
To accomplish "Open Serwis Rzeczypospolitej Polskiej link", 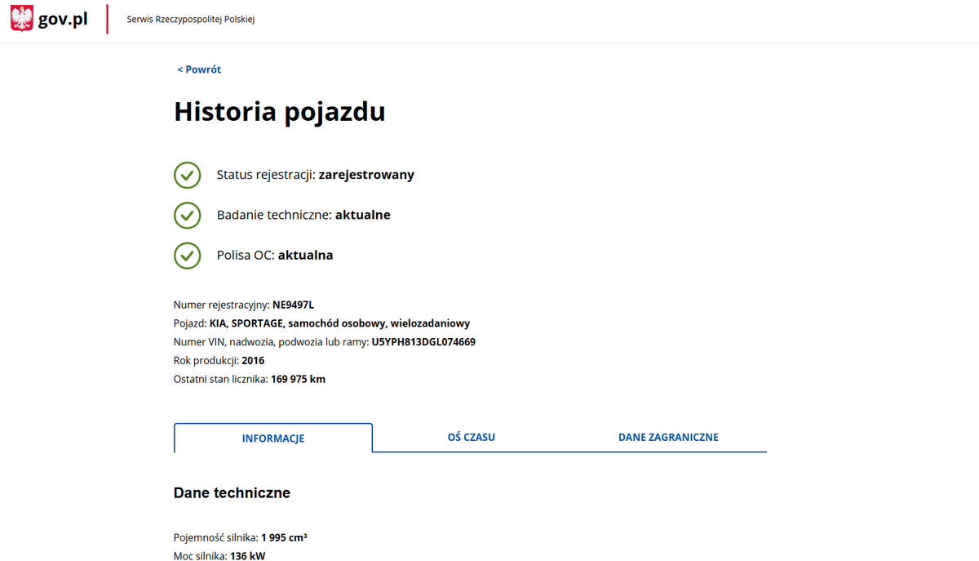I will [x=189, y=18].
